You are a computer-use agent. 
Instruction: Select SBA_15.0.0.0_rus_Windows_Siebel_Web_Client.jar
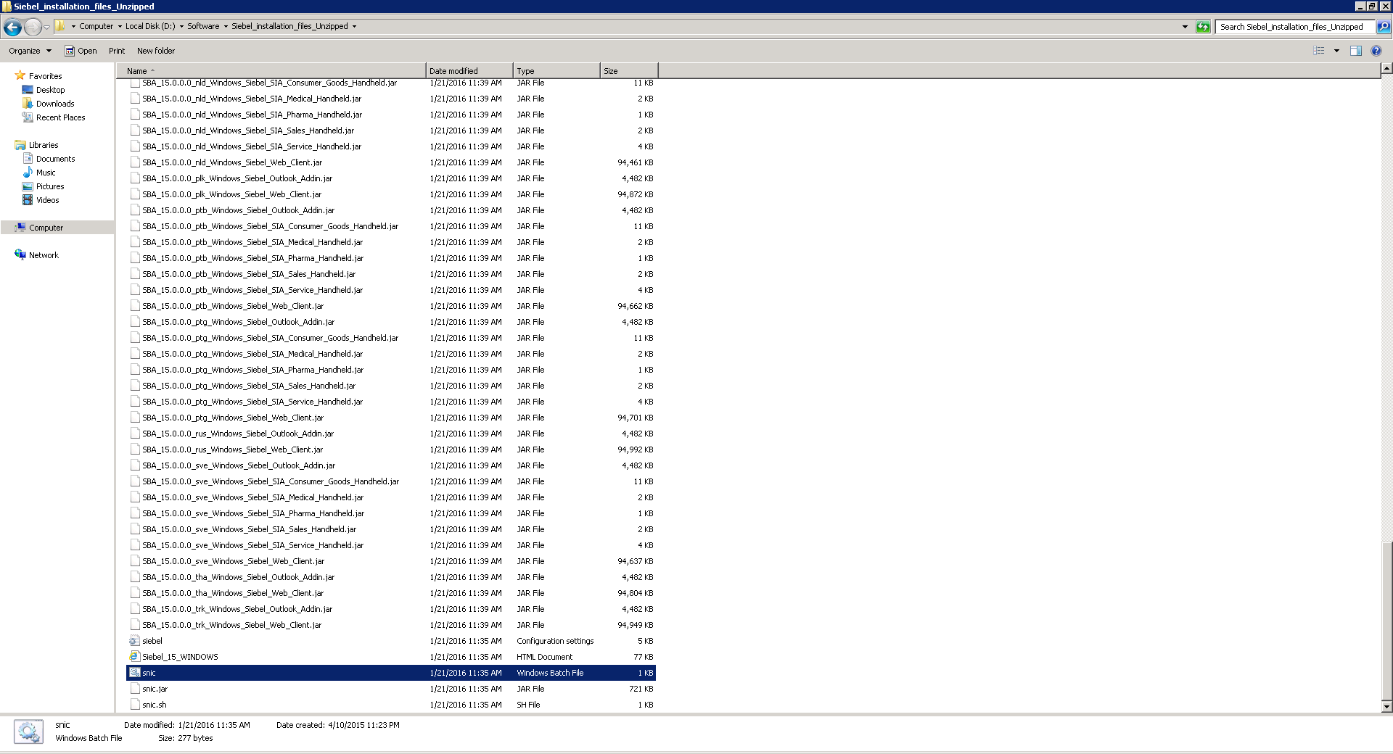[x=232, y=449]
